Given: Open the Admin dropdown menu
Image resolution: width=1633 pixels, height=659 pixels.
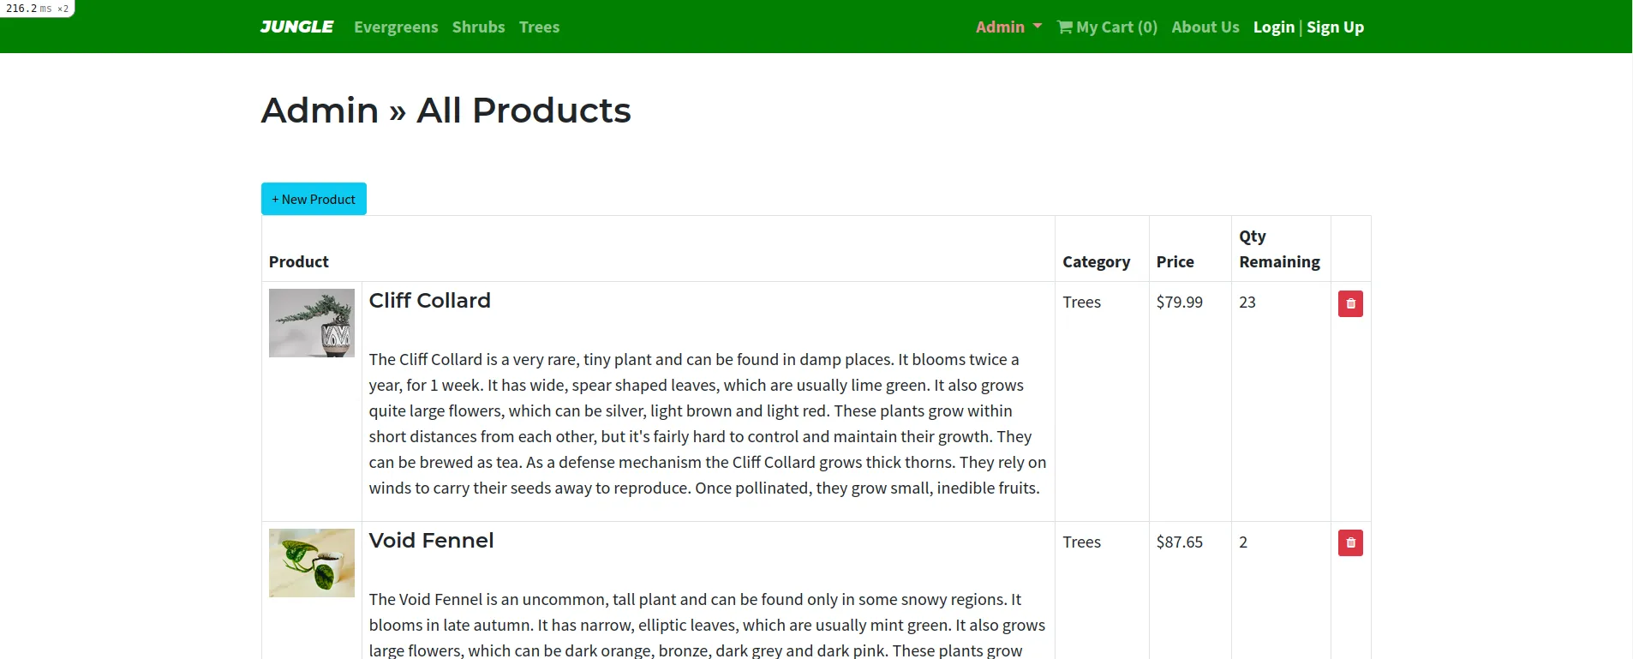Looking at the screenshot, I should click(1001, 27).
